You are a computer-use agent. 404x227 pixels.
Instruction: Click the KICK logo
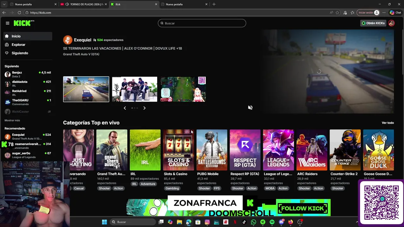click(x=24, y=23)
